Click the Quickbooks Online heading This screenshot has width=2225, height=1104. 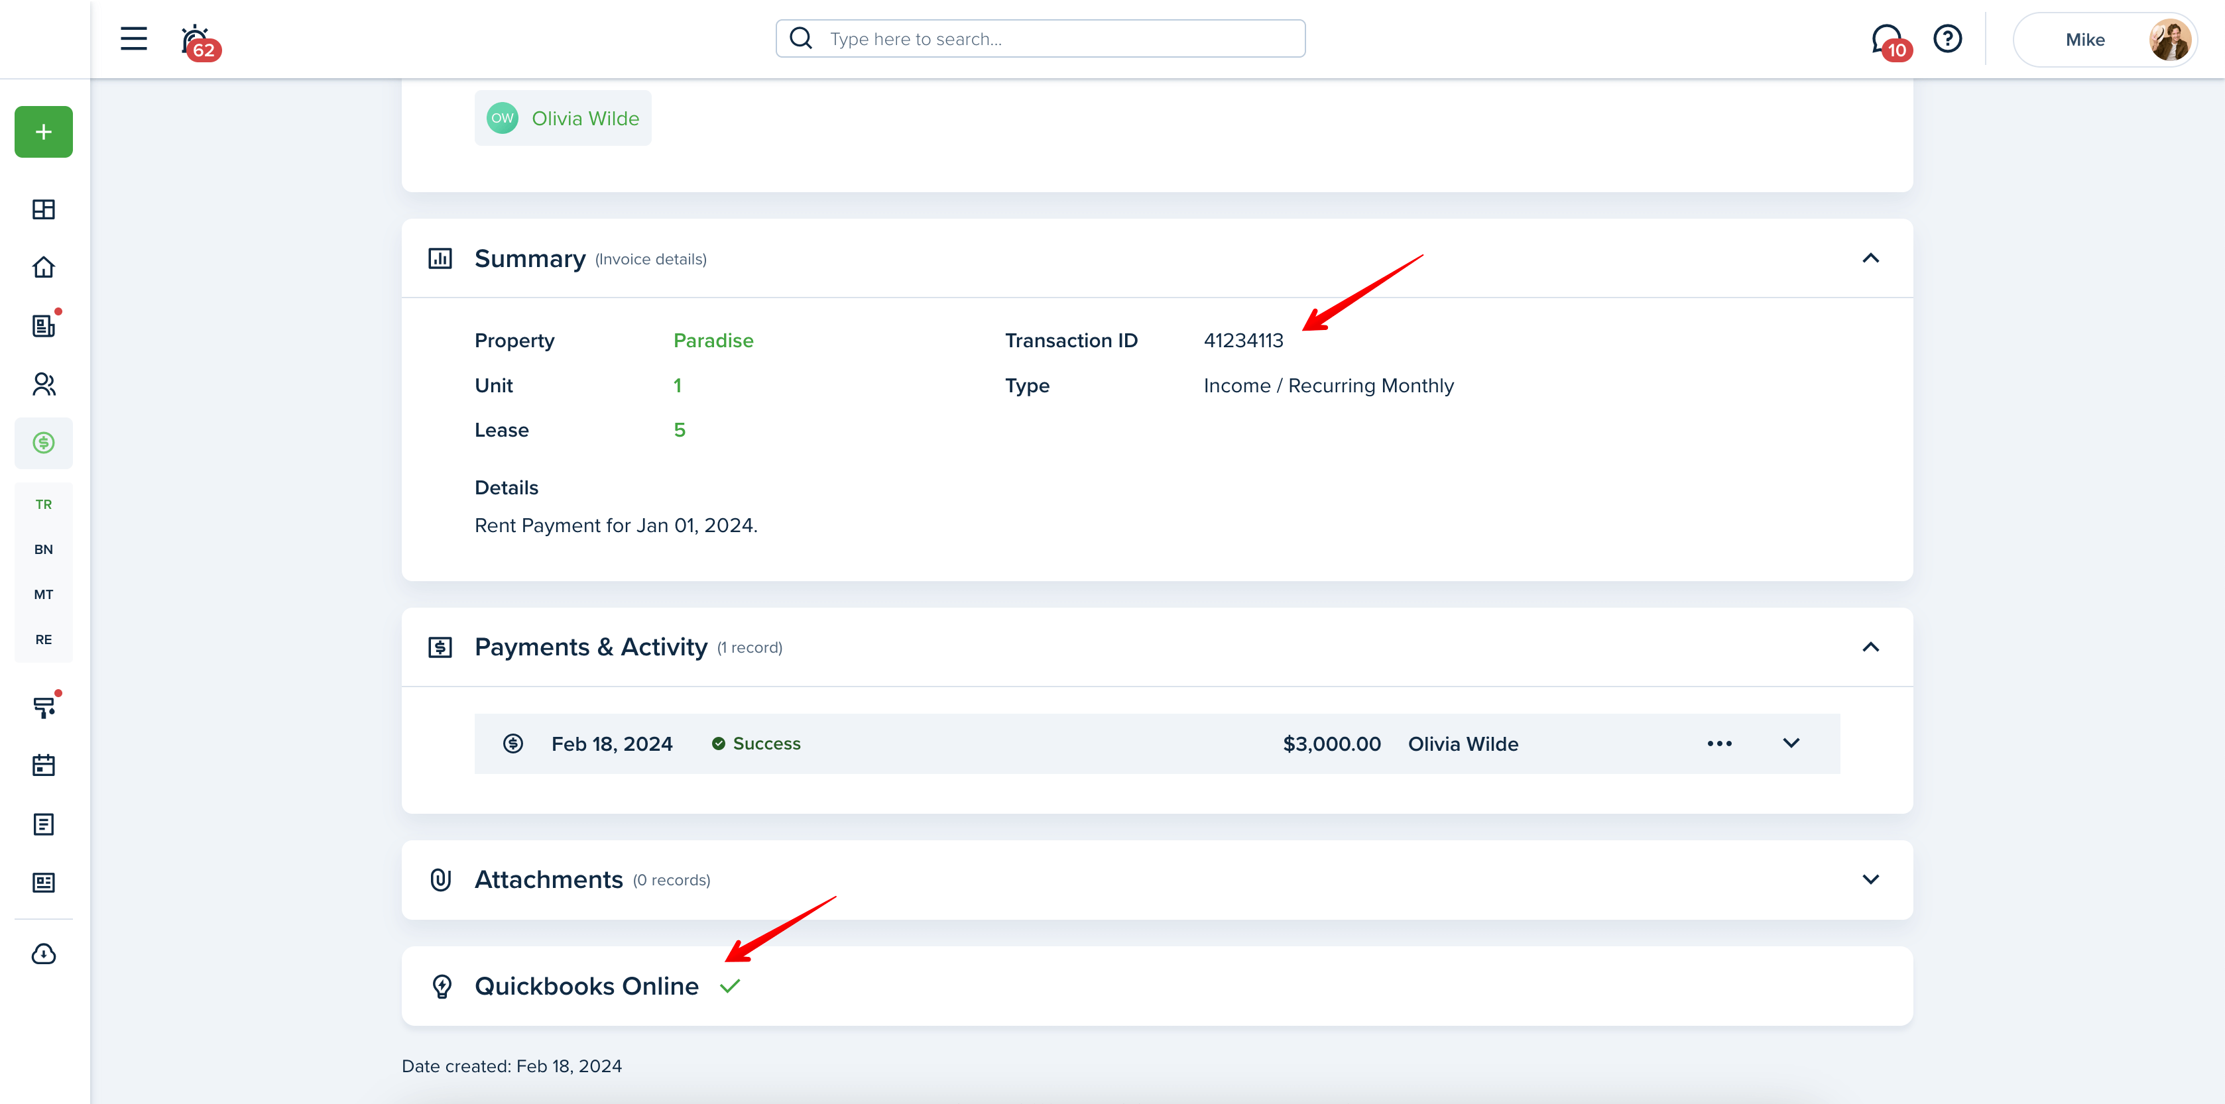click(587, 986)
